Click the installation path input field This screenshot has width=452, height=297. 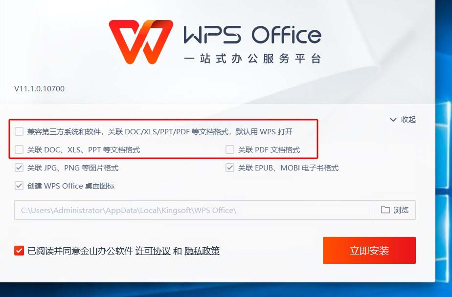(x=194, y=210)
